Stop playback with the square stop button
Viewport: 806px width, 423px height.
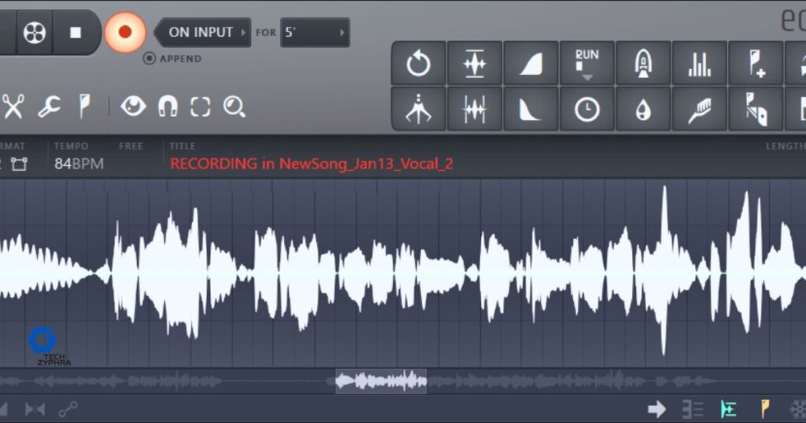pos(76,32)
